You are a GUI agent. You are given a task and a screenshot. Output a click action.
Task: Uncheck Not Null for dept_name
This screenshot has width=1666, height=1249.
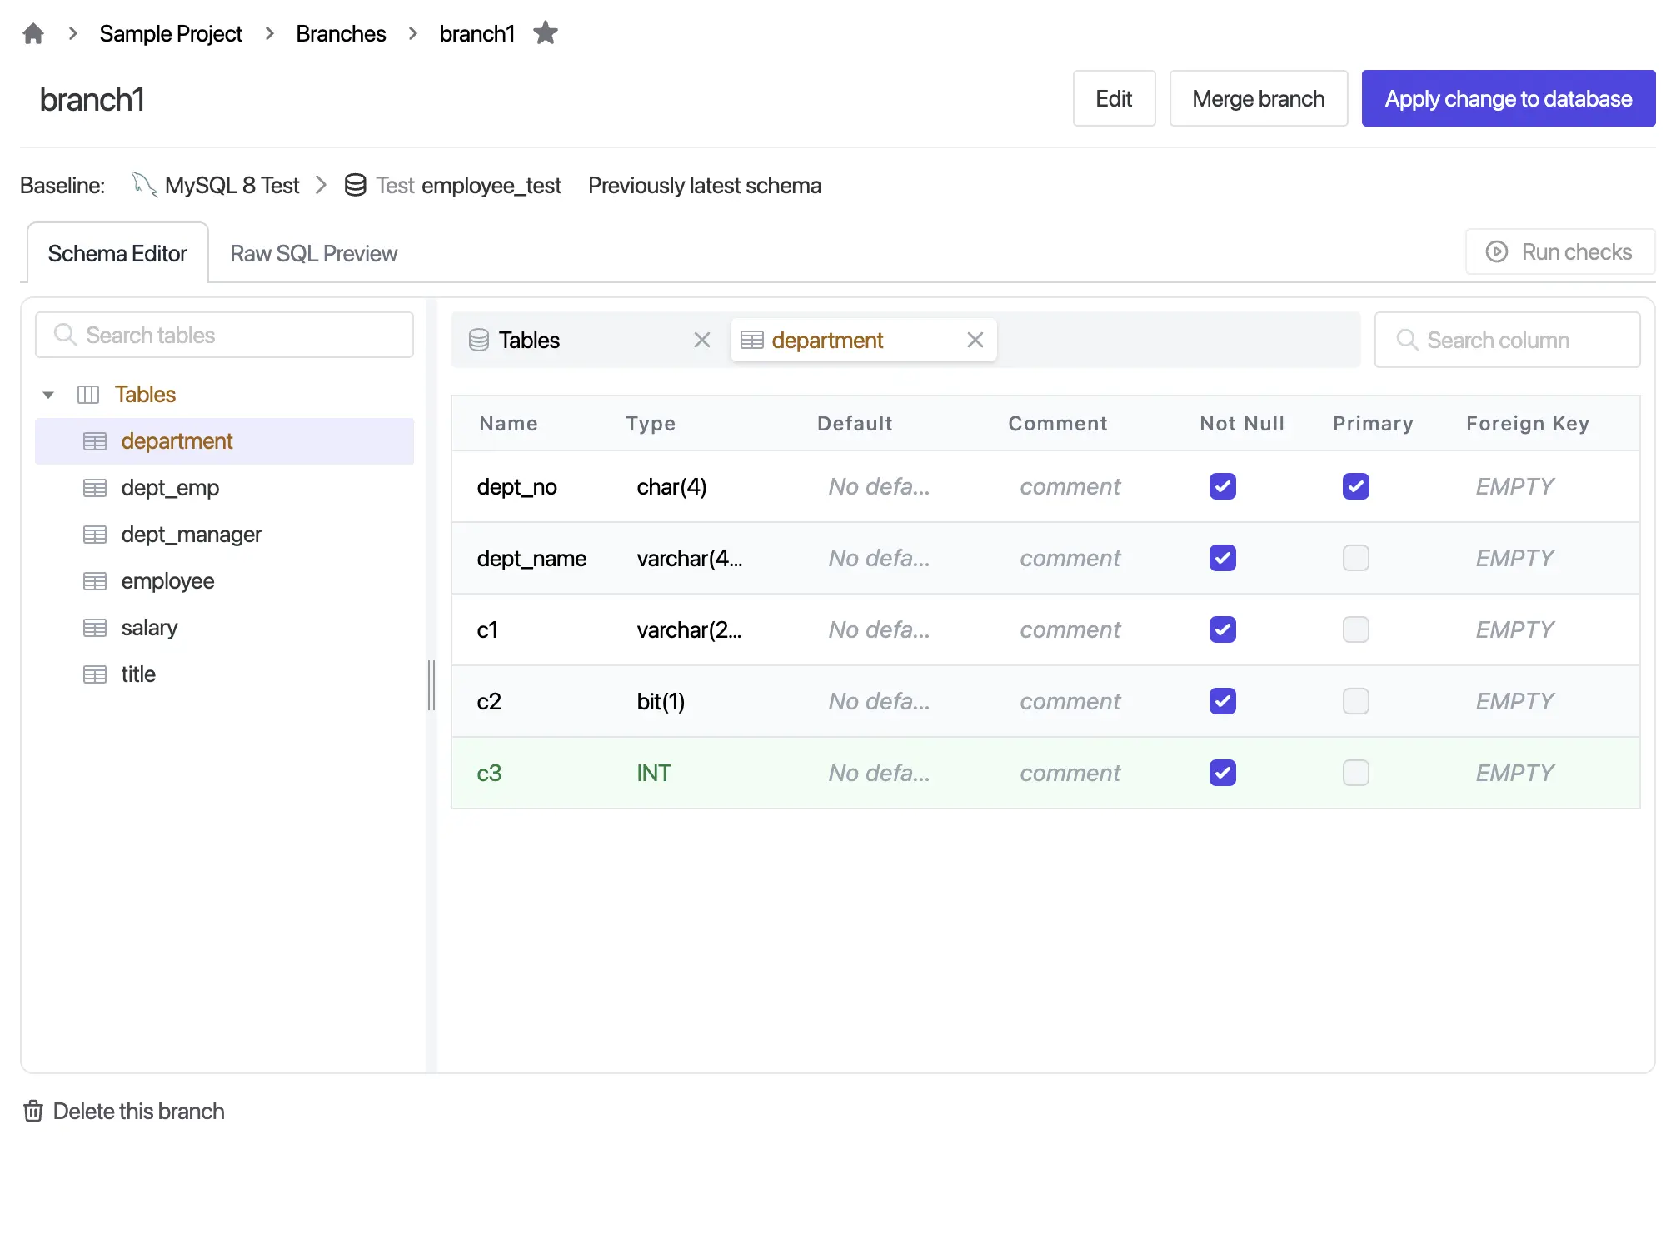tap(1223, 558)
